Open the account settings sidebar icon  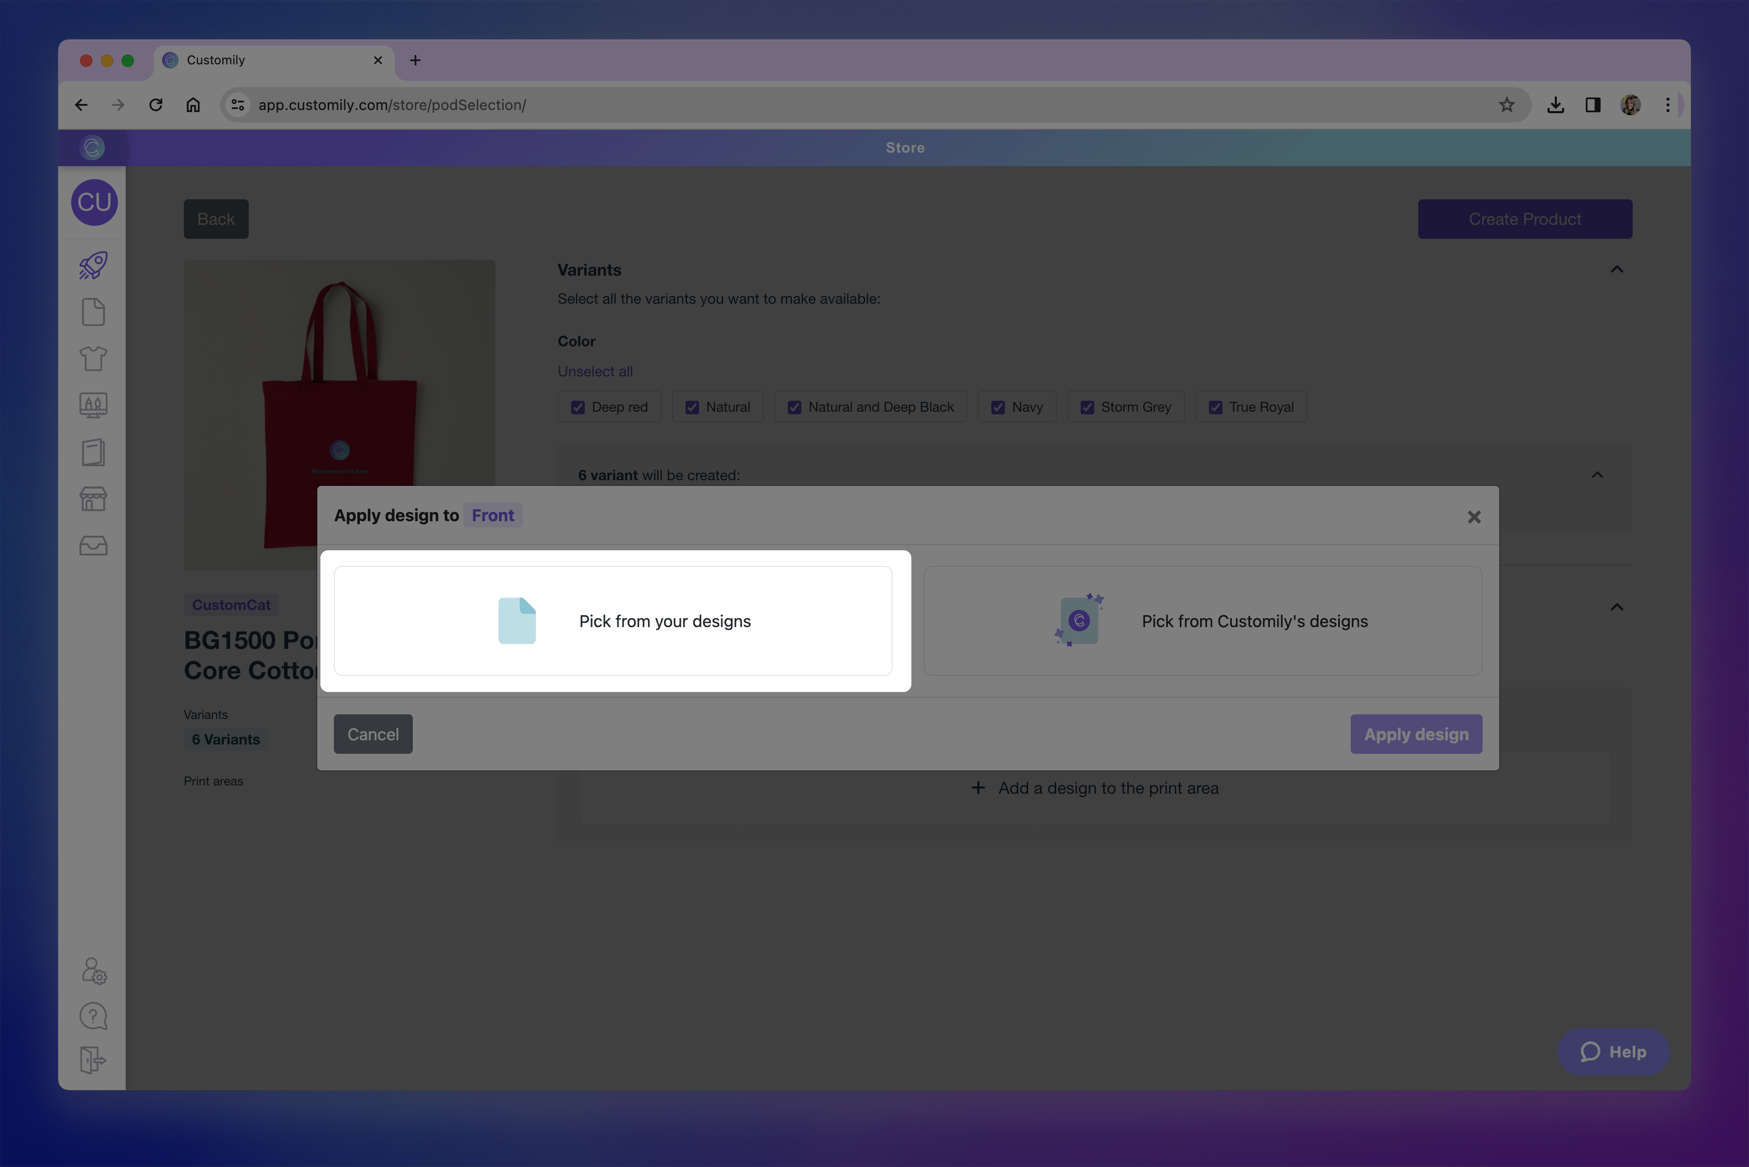point(93,971)
